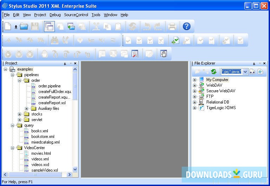The height and width of the screenshot is (186, 270).
Task: Select movies.html in VideoCenter
Action: coord(41,153)
